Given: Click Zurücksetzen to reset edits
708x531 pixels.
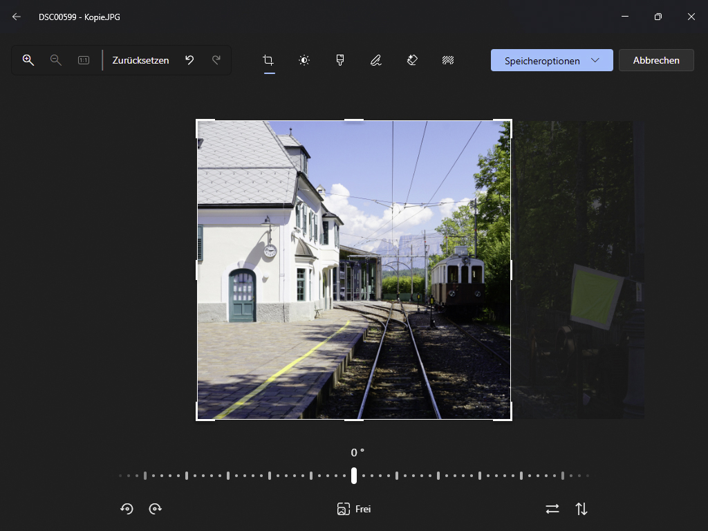Looking at the screenshot, I should coord(141,60).
